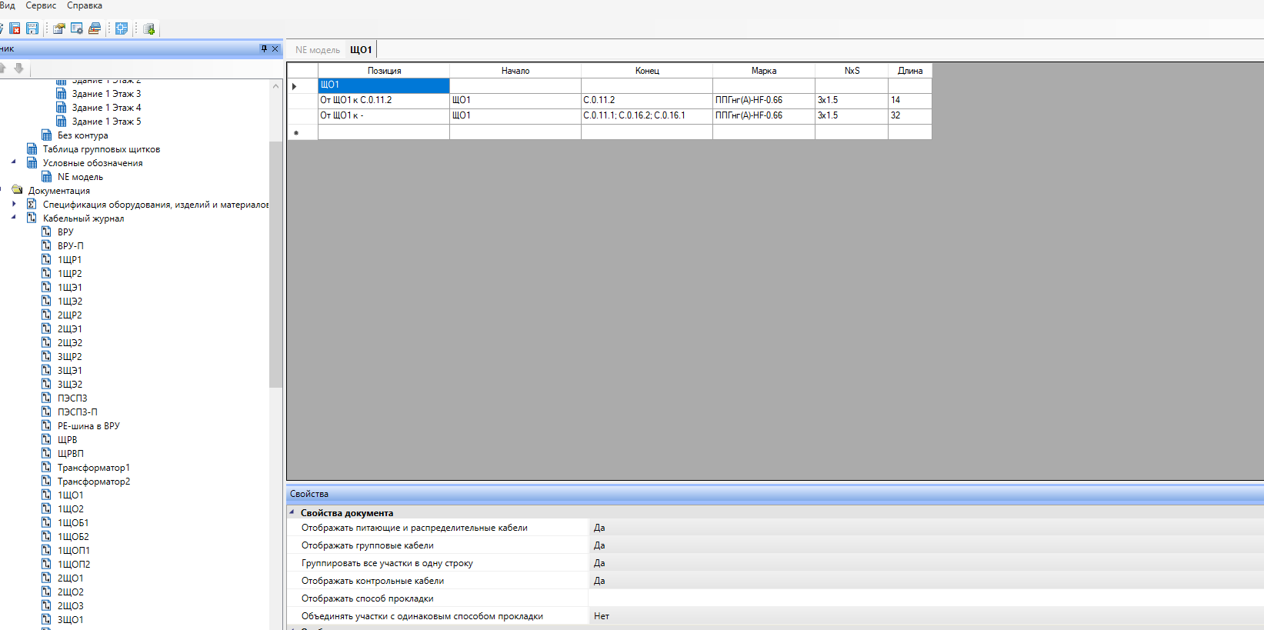
Task: Open the 1ЩОБ1 cable journal entry
Action: point(73,523)
